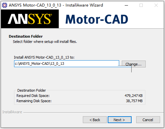The image size is (165, 129).
Task: Cancel the installation wizard
Action: tap(148, 120)
